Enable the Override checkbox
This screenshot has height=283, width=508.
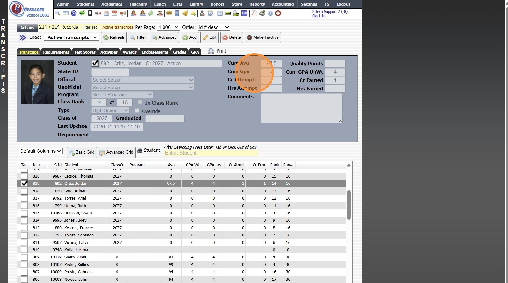click(x=137, y=110)
